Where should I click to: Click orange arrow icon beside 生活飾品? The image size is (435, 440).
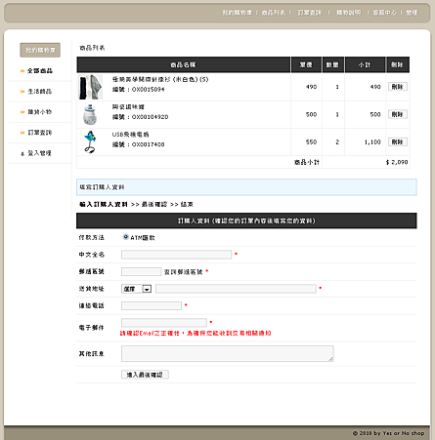[x=22, y=92]
